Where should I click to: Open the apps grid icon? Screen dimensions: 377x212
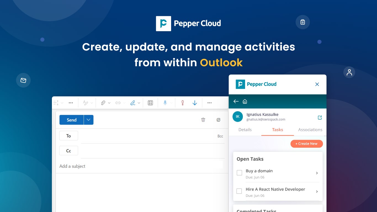tap(150, 103)
